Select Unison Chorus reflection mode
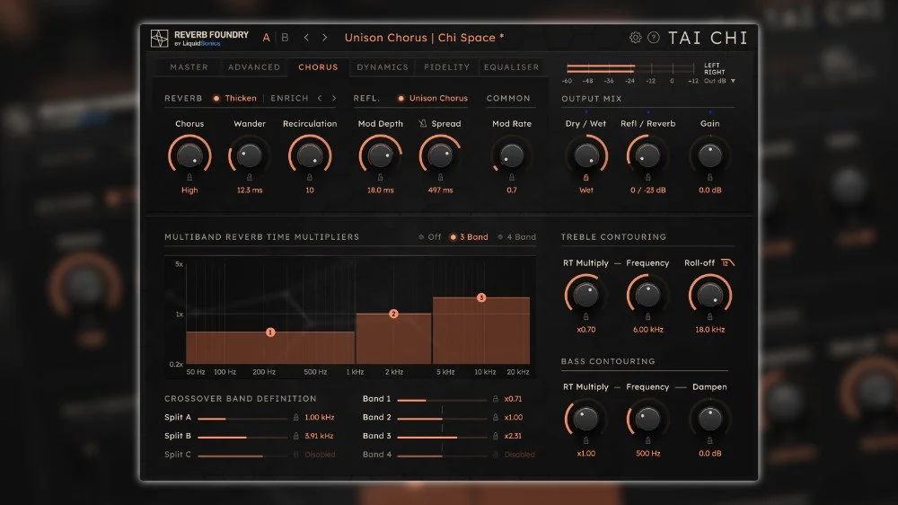Image resolution: width=898 pixels, height=505 pixels. click(x=433, y=98)
